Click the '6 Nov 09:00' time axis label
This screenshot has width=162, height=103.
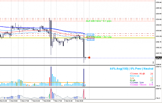pyautogui.click(x=13, y=101)
